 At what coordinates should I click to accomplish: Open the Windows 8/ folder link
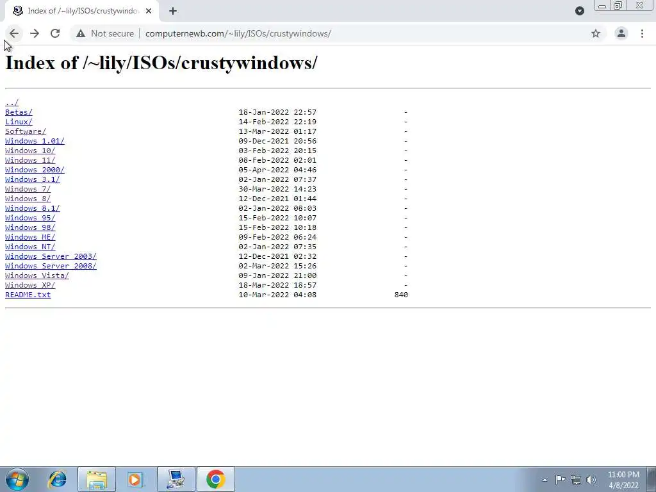[x=28, y=199]
